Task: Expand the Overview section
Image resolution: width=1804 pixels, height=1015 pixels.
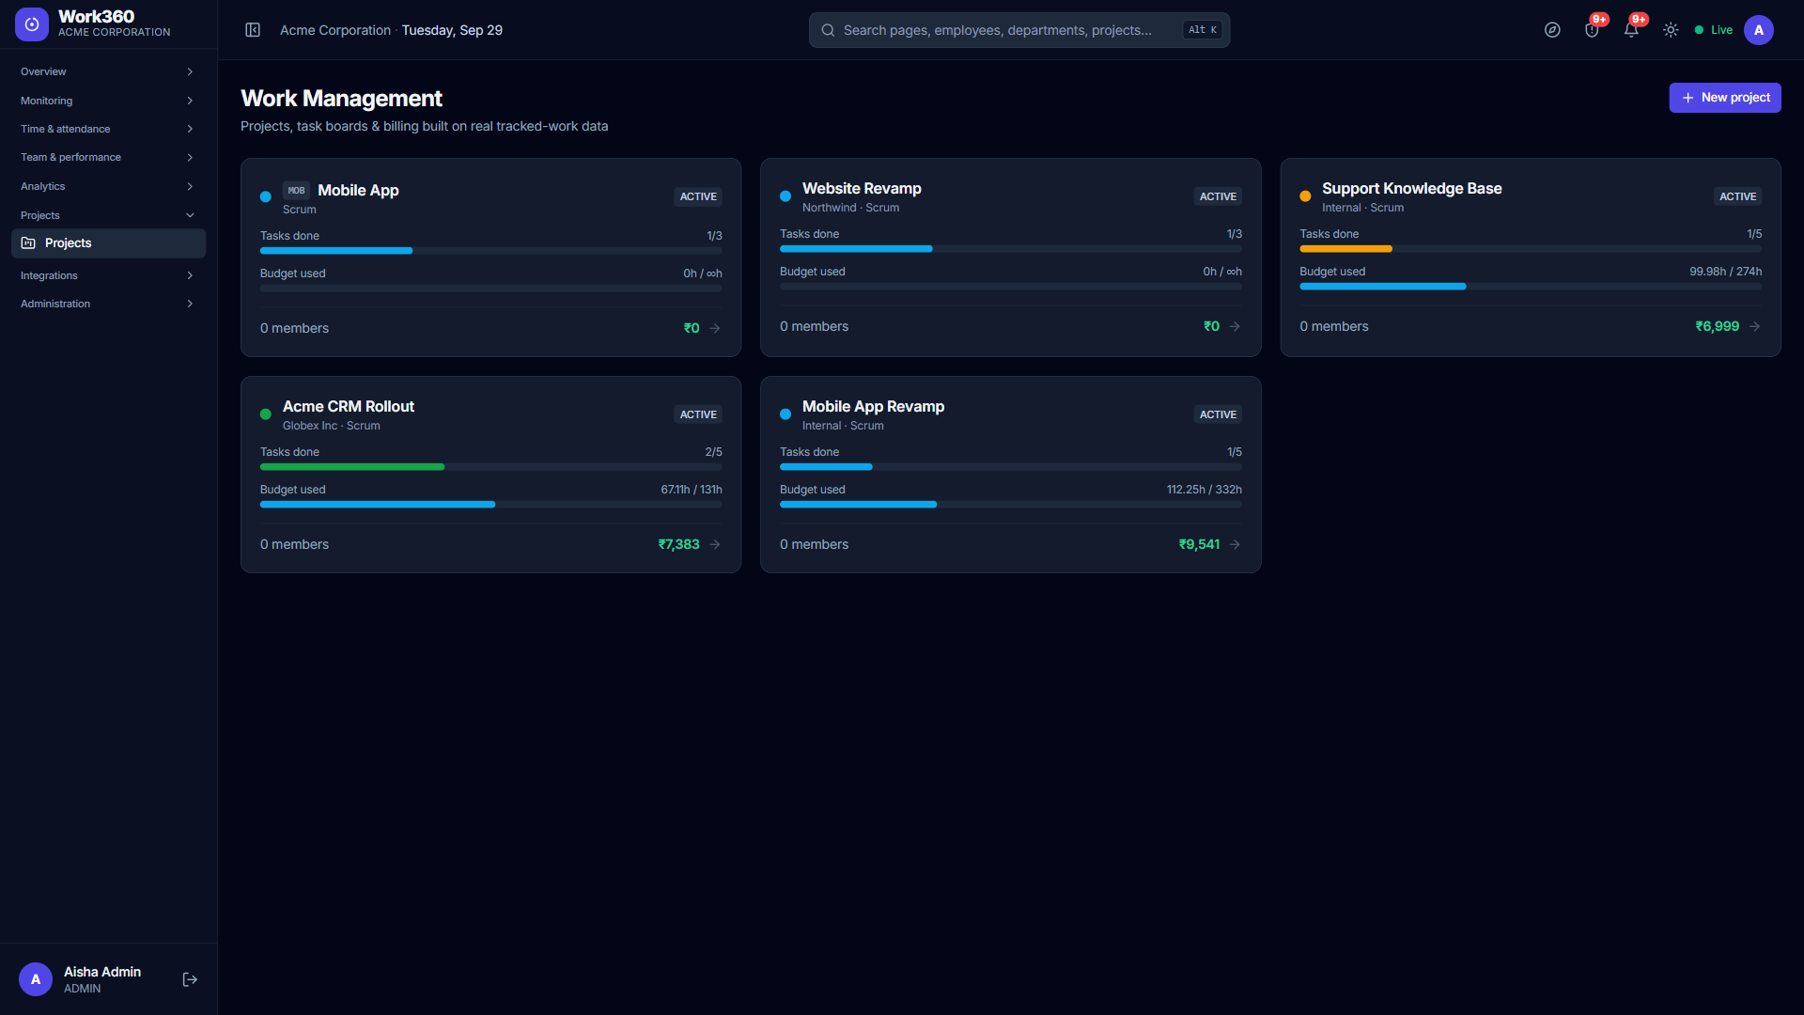Action: [108, 71]
